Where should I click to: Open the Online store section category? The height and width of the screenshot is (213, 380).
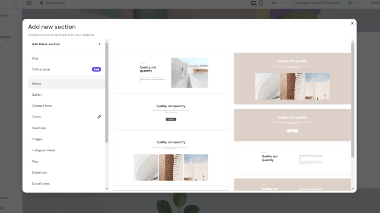click(x=66, y=69)
